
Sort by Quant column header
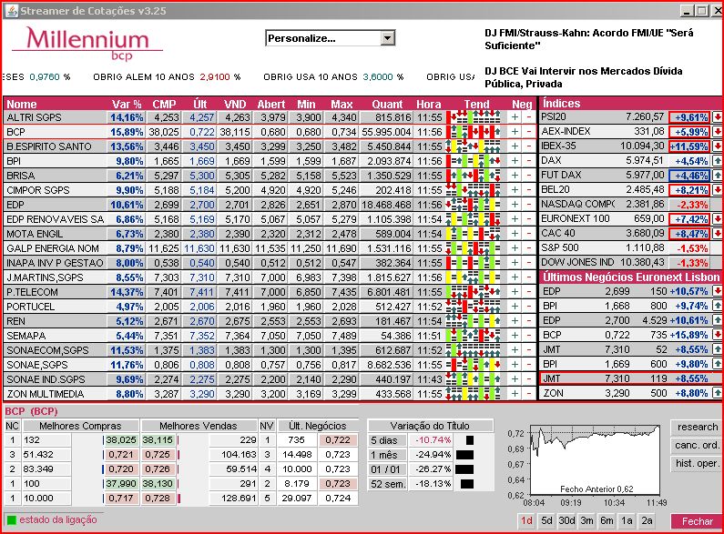tap(387, 105)
